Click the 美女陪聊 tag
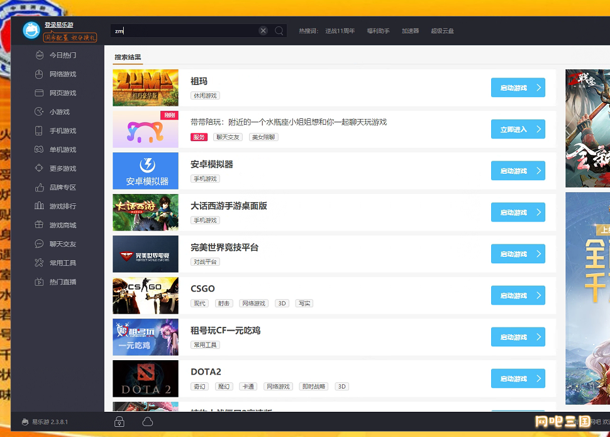The height and width of the screenshot is (437, 610). point(263,137)
